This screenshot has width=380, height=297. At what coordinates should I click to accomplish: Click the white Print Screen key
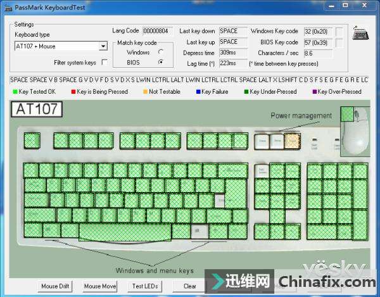tap(262, 141)
